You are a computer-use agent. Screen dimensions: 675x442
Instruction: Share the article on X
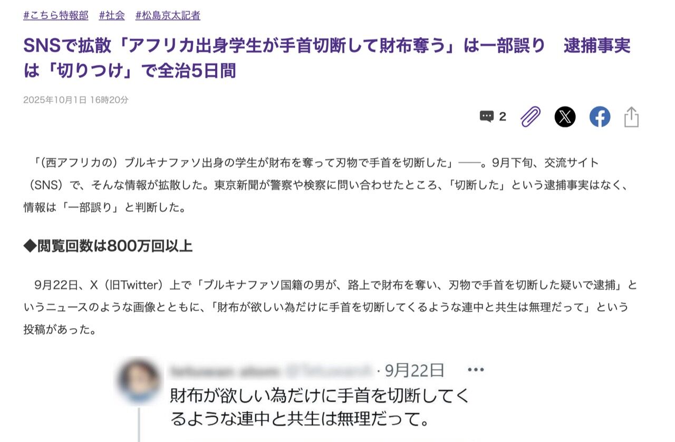[x=565, y=116]
